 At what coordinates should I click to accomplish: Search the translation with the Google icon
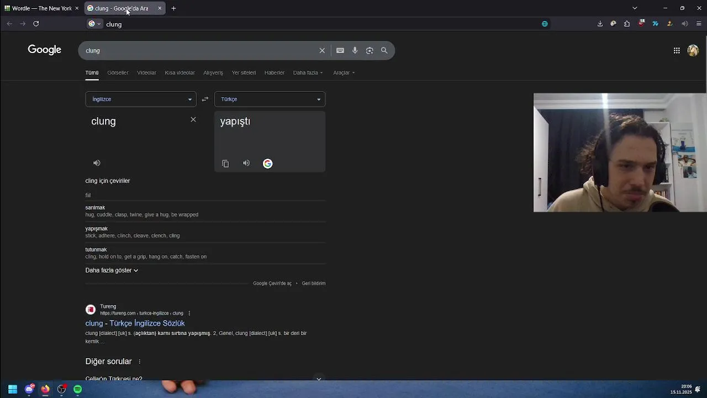click(267, 164)
